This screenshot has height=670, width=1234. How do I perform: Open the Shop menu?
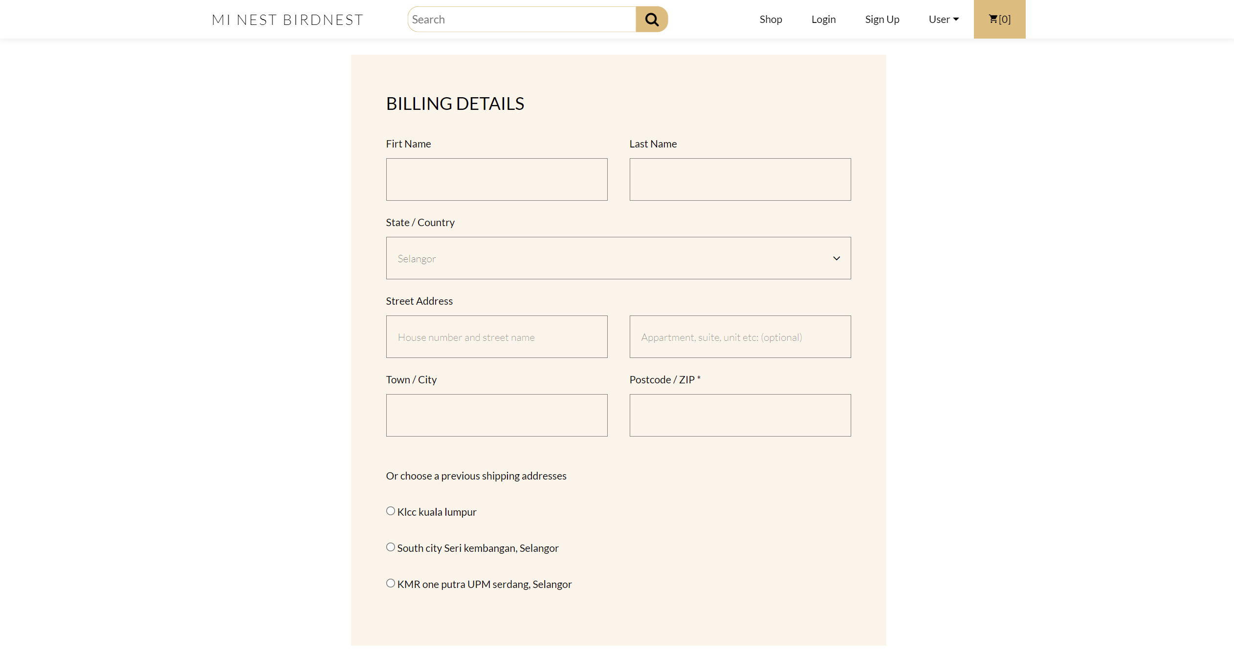(x=771, y=19)
